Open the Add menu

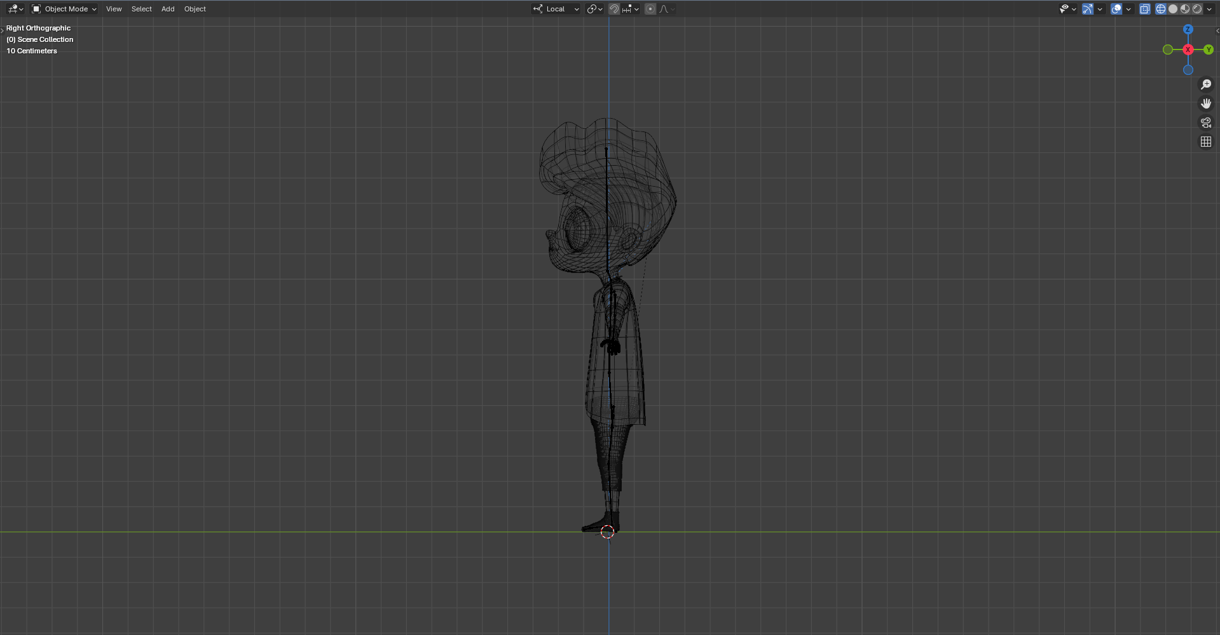[x=168, y=9]
